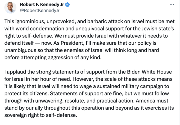Open Robert F. Kennedy Jr's profile picture
The image size is (180, 125).
pos(10,8)
